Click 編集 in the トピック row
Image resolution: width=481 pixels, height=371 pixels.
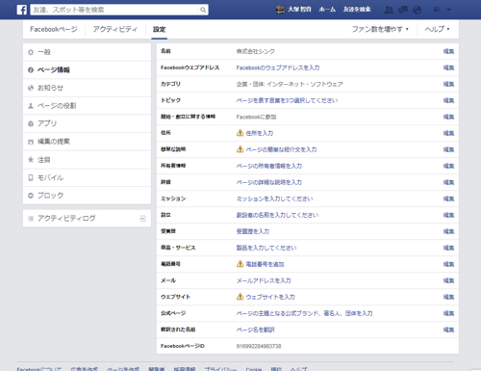coord(448,100)
